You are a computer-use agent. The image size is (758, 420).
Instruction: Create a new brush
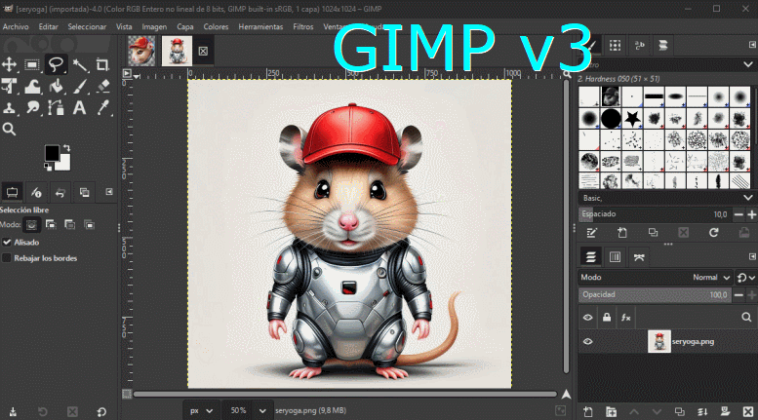point(622,233)
